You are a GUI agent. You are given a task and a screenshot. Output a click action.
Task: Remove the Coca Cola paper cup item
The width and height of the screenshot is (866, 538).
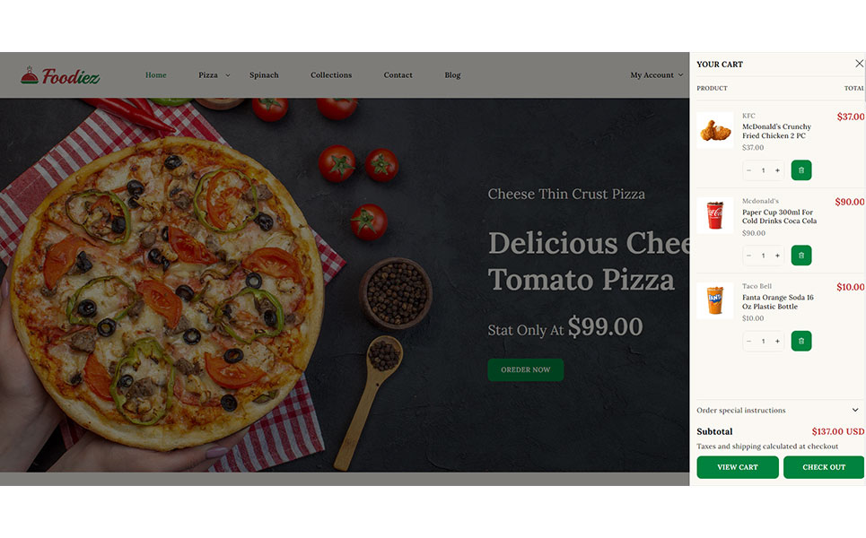(x=800, y=256)
